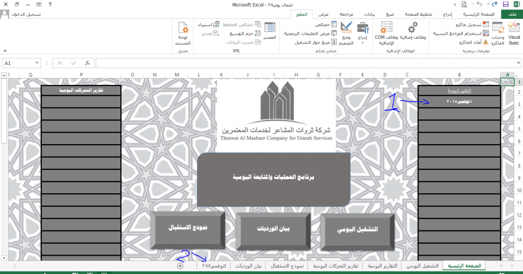Select the بيان الورديات sheet tab

tap(248, 266)
